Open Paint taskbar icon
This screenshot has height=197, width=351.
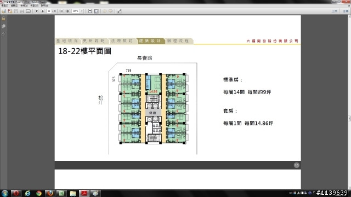point(95,193)
